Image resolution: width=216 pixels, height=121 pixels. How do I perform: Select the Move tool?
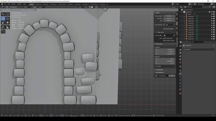coord(3,18)
